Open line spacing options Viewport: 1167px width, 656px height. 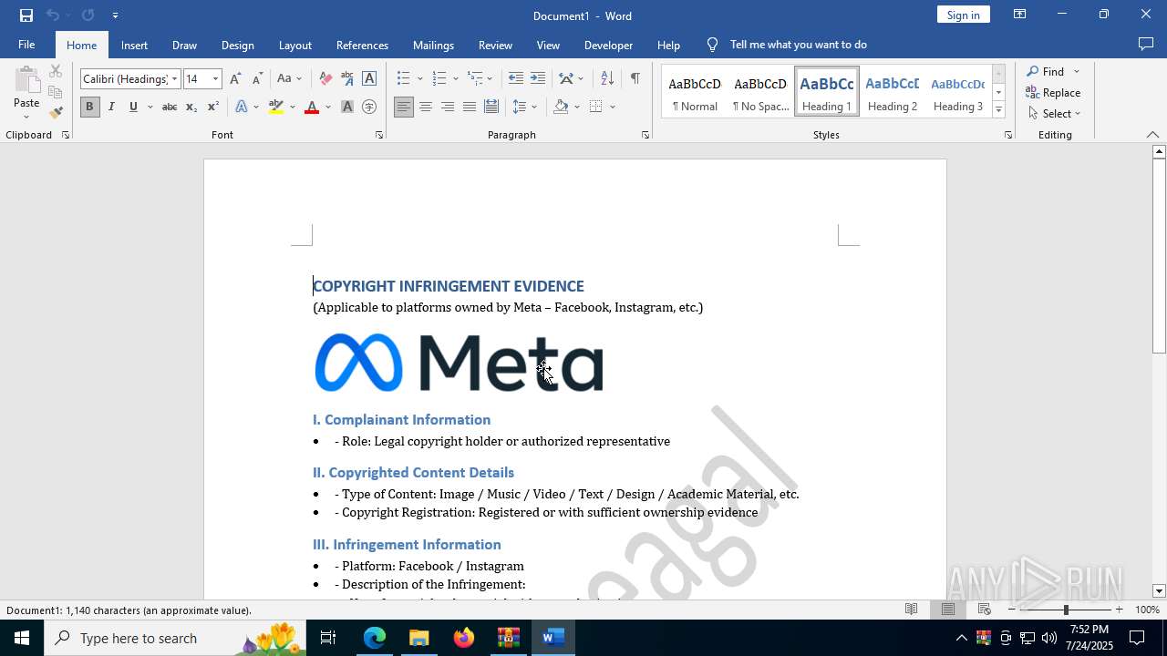coord(525,108)
